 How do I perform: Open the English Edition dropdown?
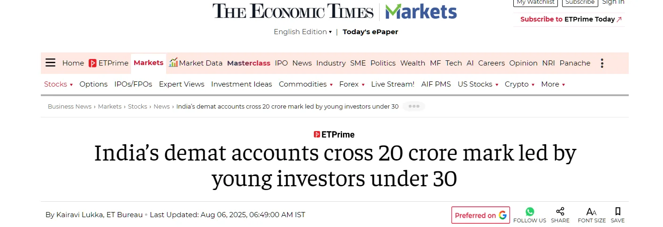(x=303, y=32)
